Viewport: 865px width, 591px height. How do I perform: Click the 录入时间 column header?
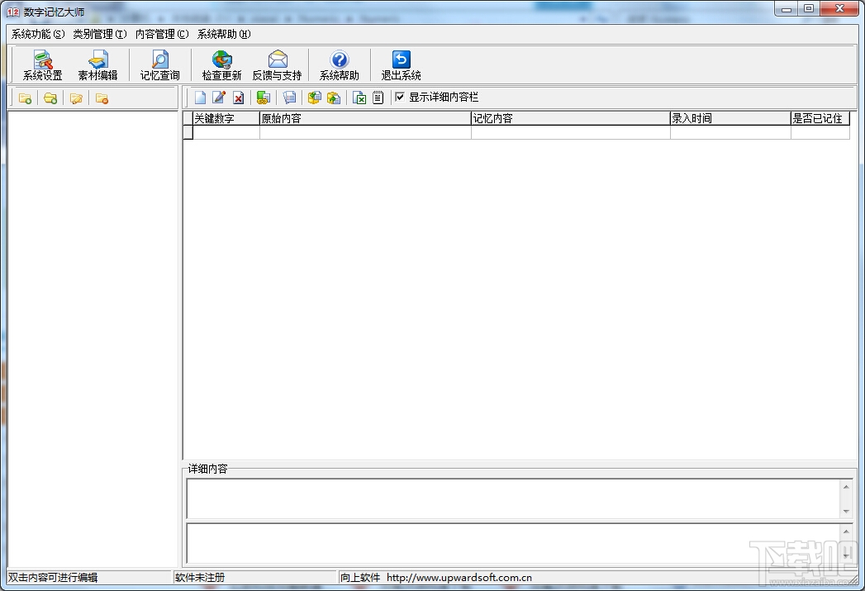click(x=730, y=118)
